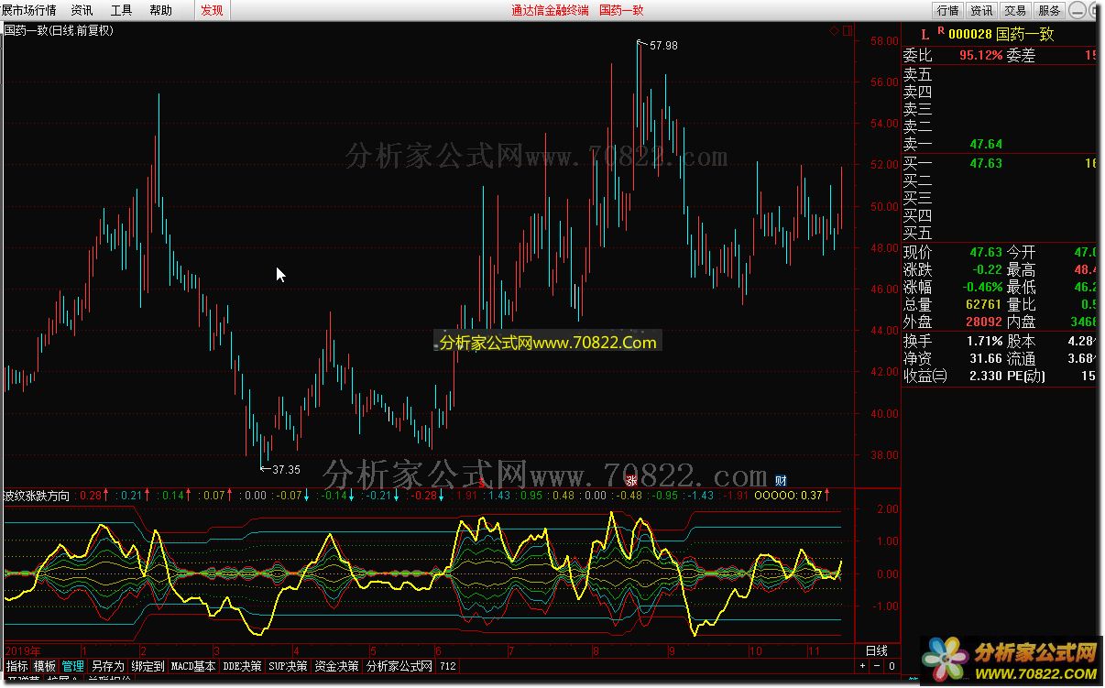This screenshot has width=1105, height=688.
Task: Click the red rectangle icon above the chart
Action: (848, 31)
